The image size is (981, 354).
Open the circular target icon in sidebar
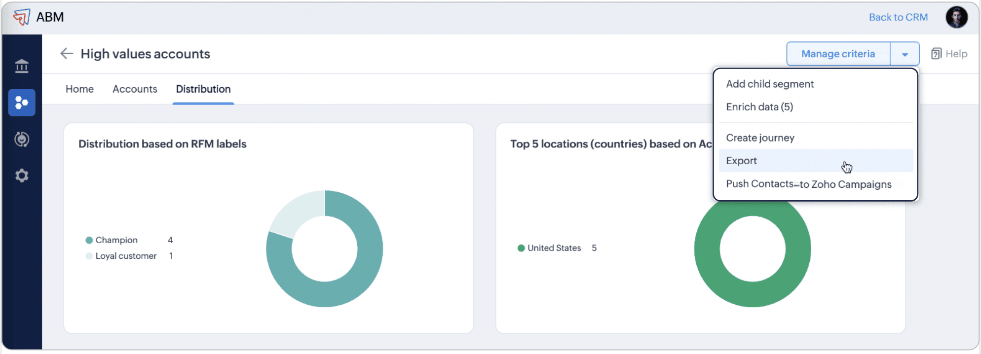click(x=22, y=140)
